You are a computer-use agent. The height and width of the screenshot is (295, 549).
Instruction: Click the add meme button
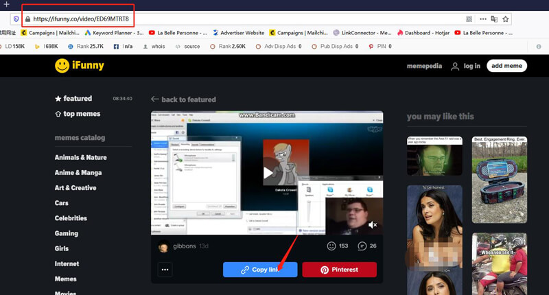506,66
